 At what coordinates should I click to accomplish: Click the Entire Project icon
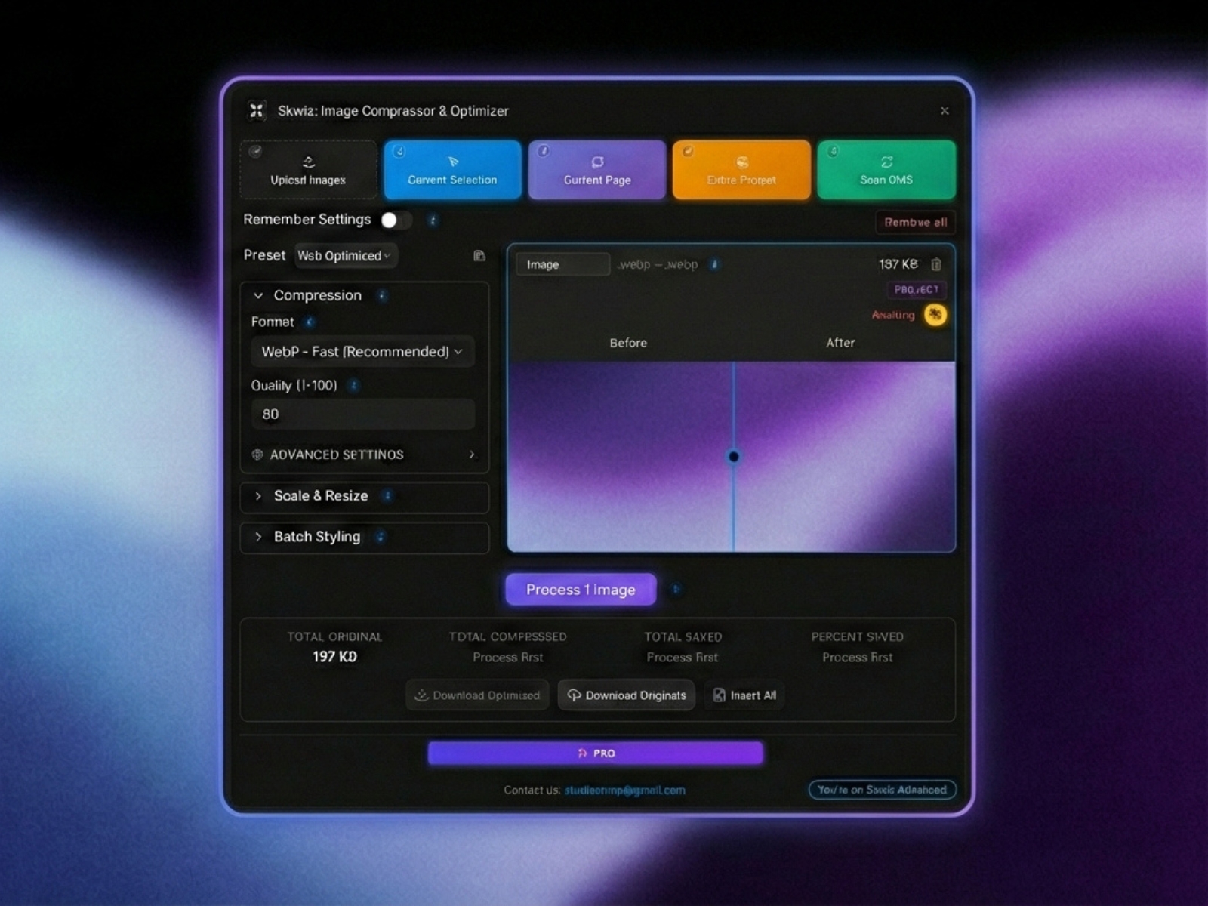(741, 162)
